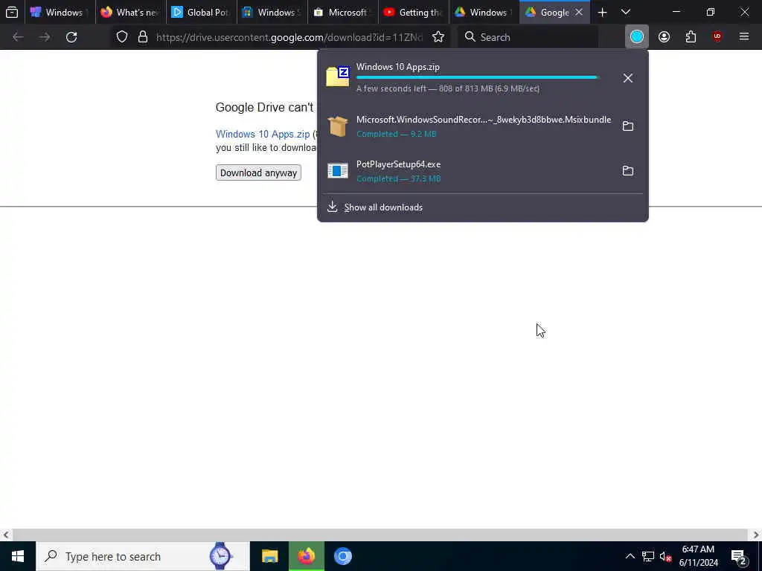Focus the address bar URL
762x571 pixels.
point(289,37)
